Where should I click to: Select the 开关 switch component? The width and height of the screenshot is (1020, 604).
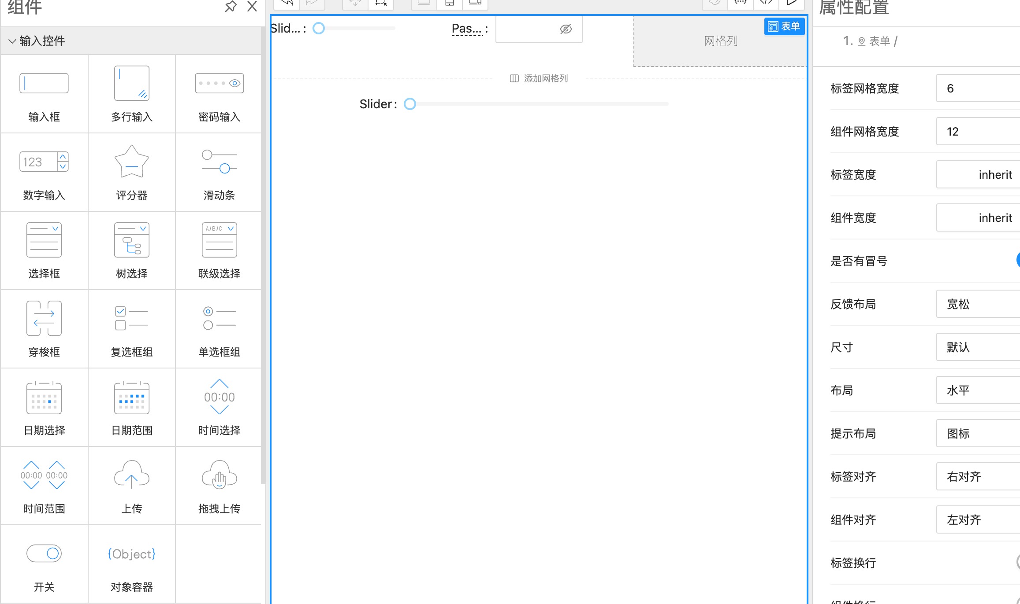(x=44, y=564)
